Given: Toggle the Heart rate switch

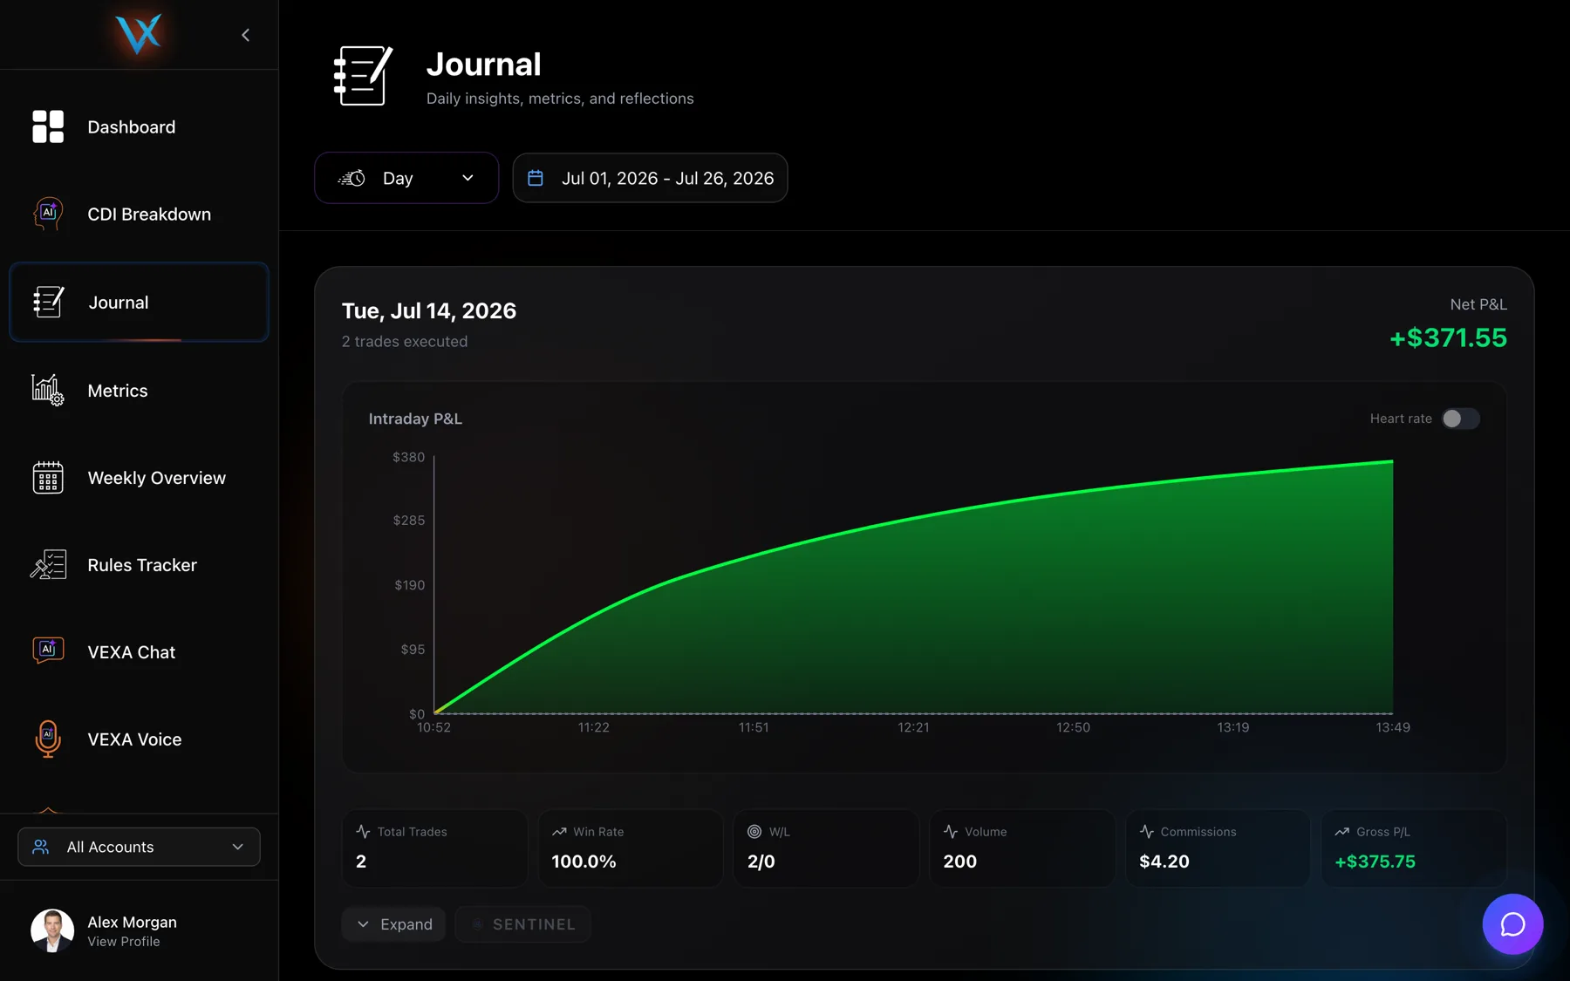Looking at the screenshot, I should point(1460,419).
